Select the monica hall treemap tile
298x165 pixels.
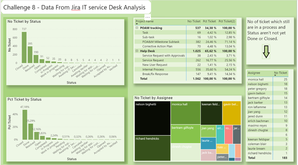coord(185,112)
